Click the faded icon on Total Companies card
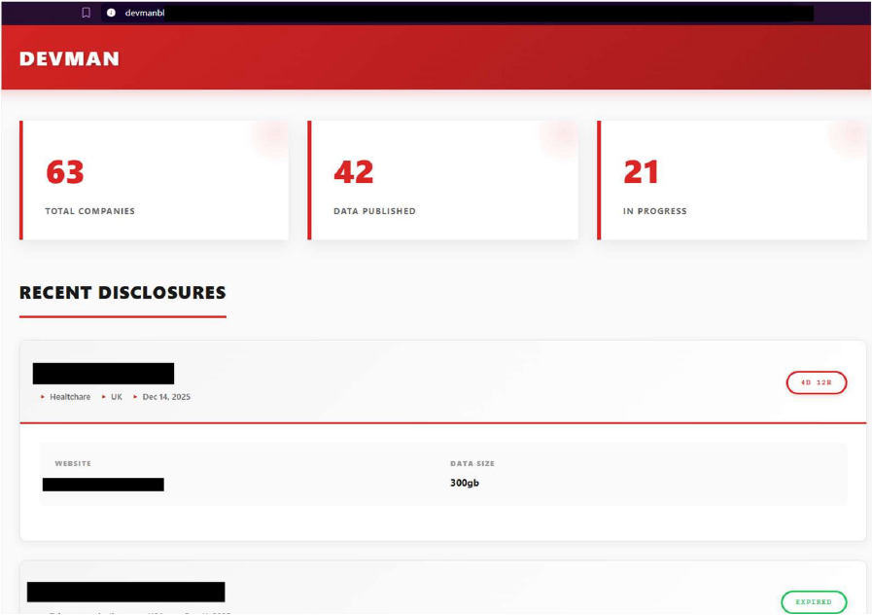Image resolution: width=872 pixels, height=615 pixels. coord(273,136)
